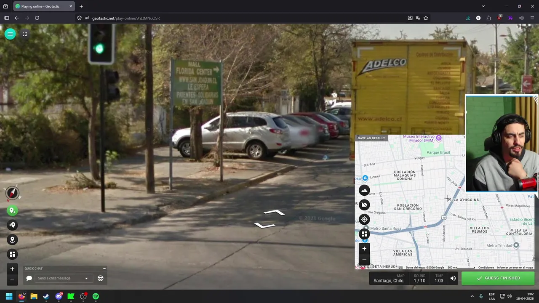Image resolution: width=539 pixels, height=303 pixels.
Task: Return to previous checkpoint pin button
Action: click(x=12, y=225)
